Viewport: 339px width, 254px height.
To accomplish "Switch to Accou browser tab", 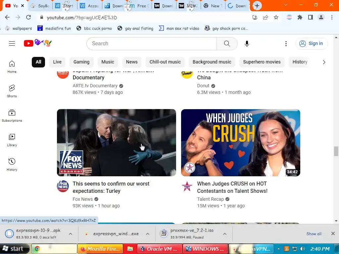I will click(x=89, y=6).
